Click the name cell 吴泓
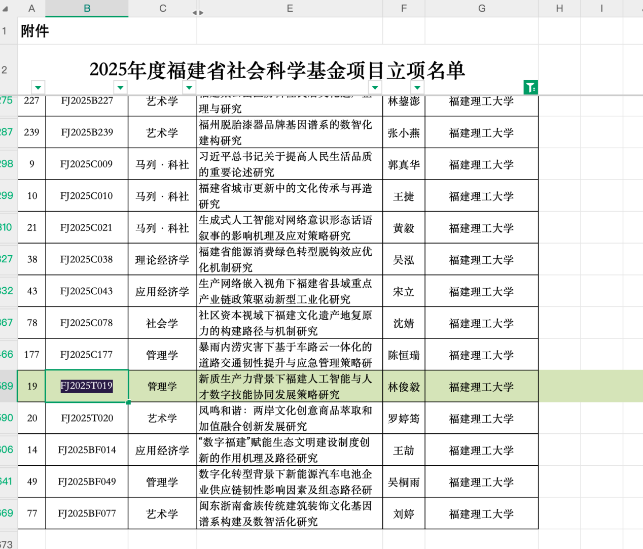The image size is (643, 549). (x=404, y=260)
